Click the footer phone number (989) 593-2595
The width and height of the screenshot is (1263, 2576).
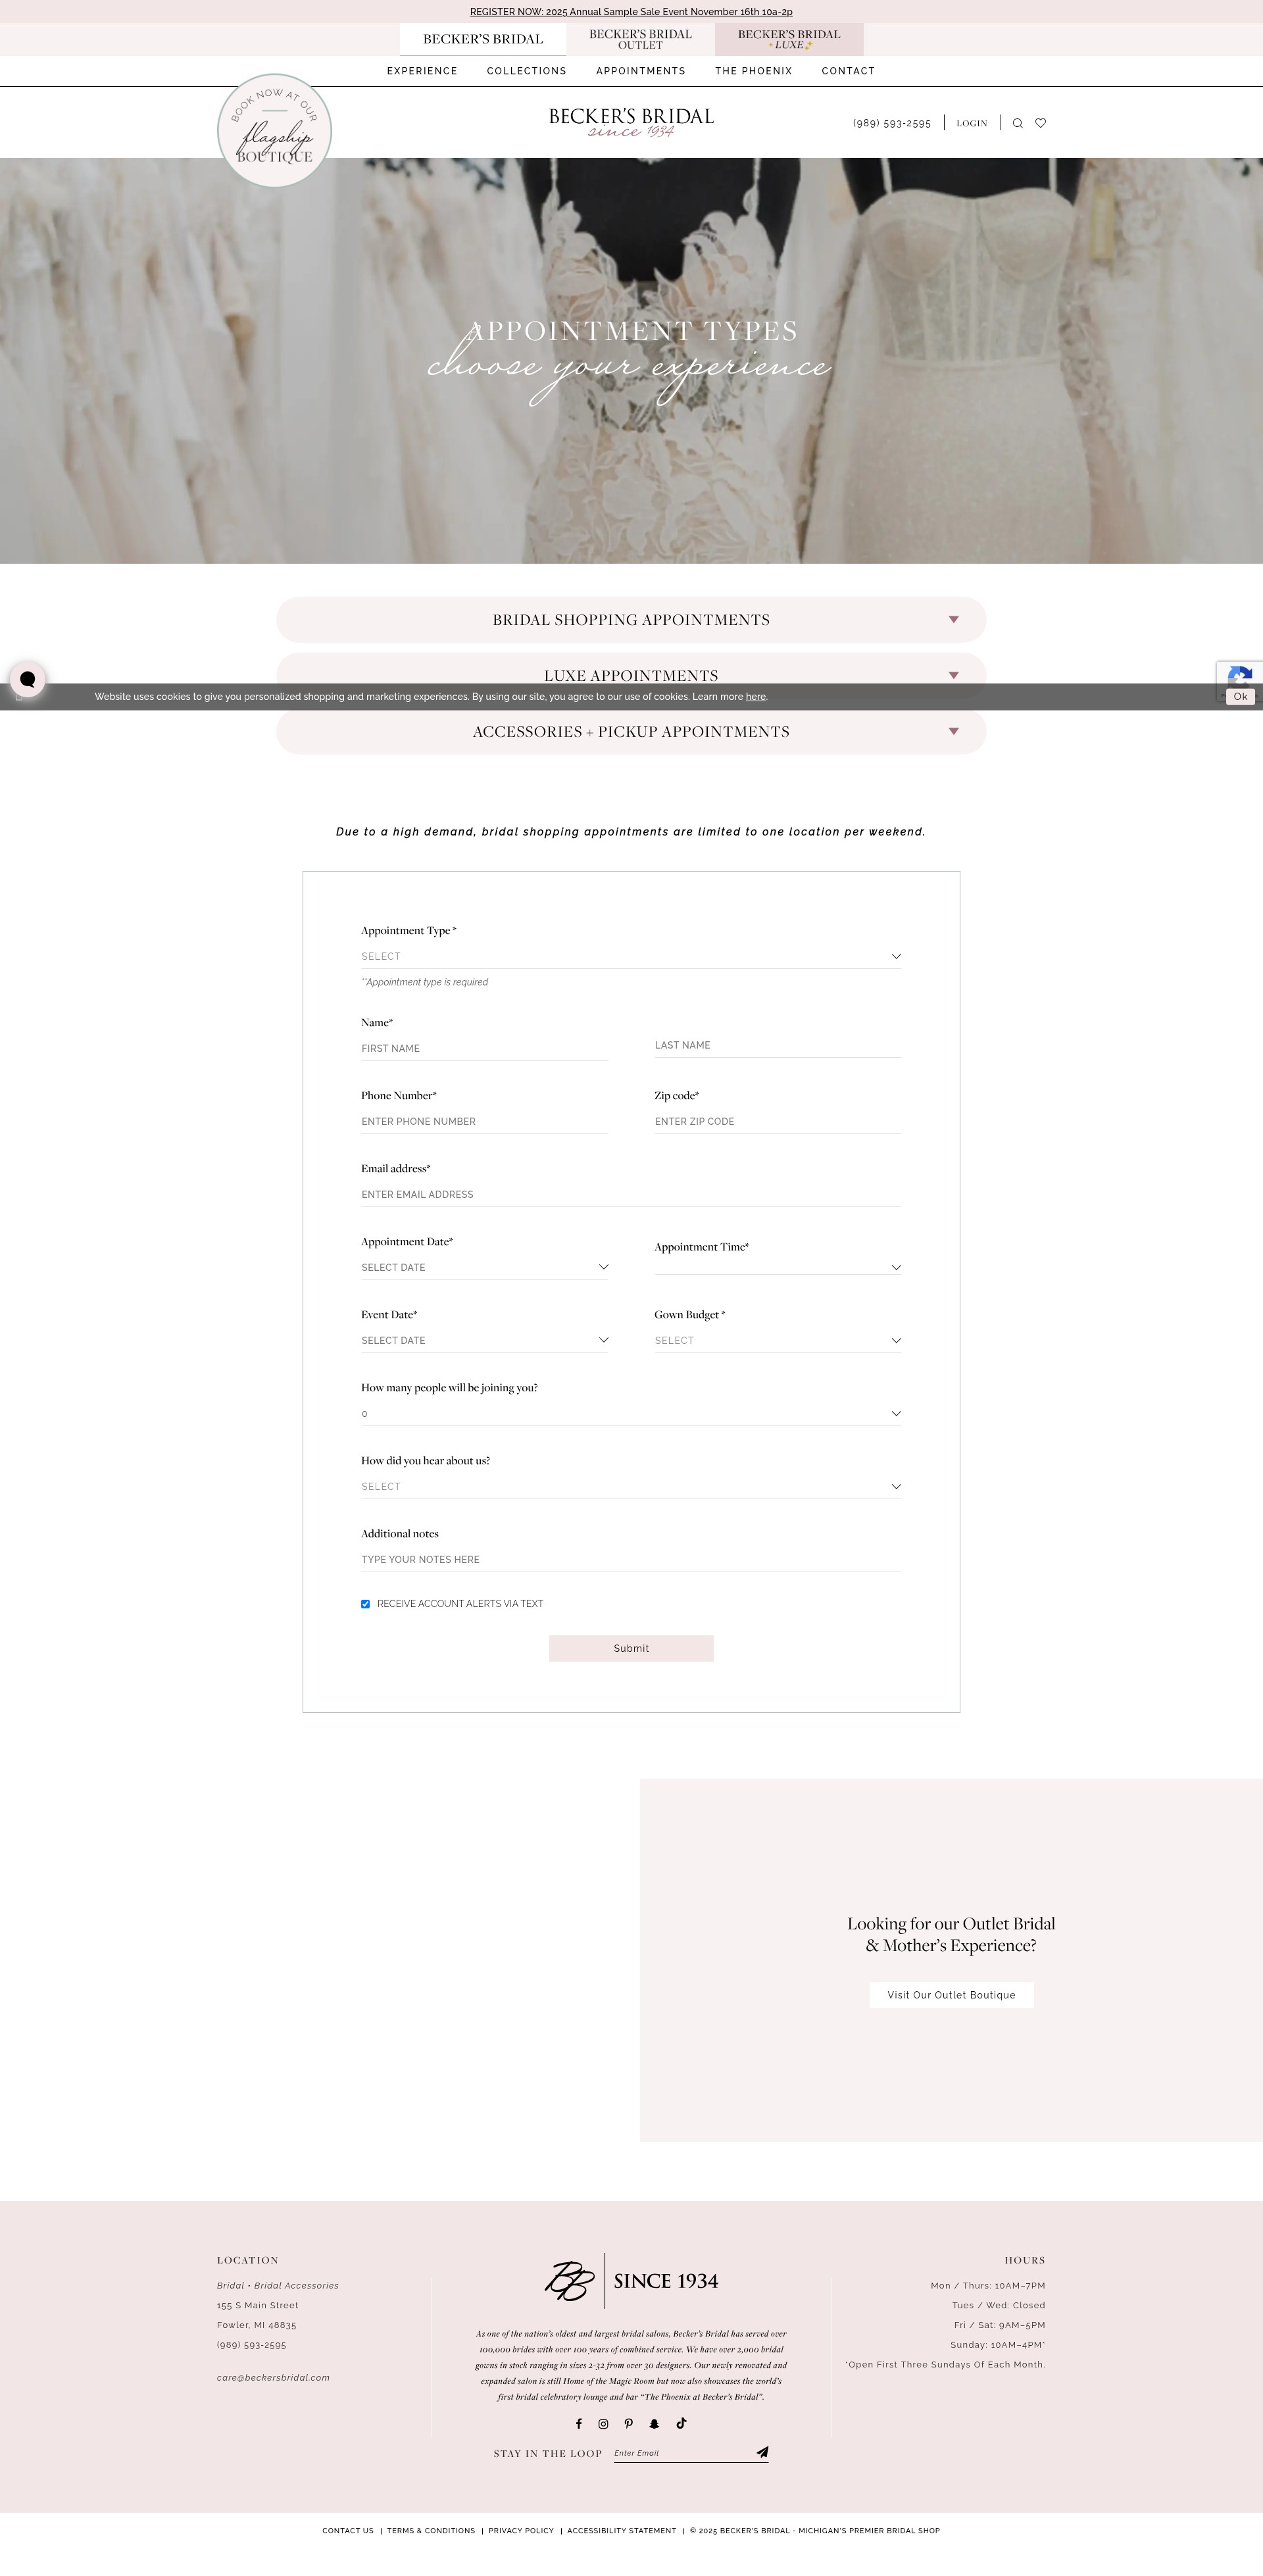click(x=251, y=2345)
